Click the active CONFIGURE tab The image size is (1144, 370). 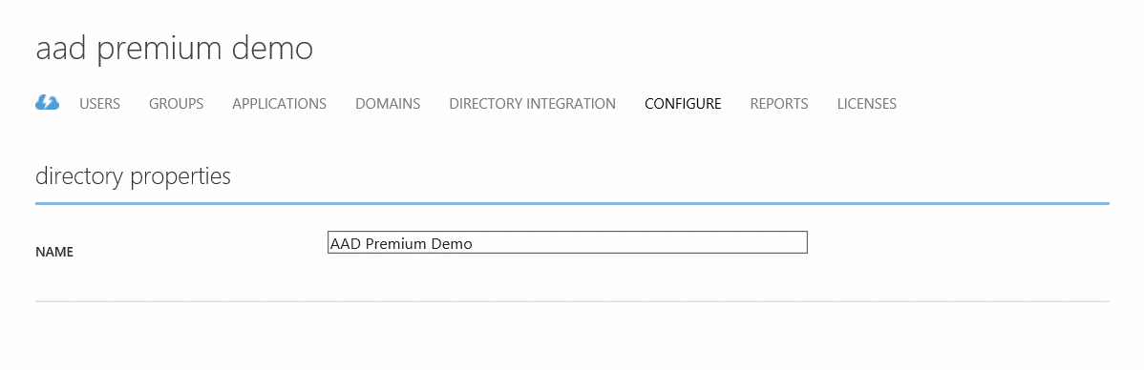tap(683, 103)
